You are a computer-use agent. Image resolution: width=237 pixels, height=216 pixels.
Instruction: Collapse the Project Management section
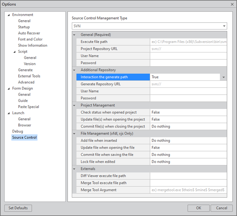(x=74, y=105)
